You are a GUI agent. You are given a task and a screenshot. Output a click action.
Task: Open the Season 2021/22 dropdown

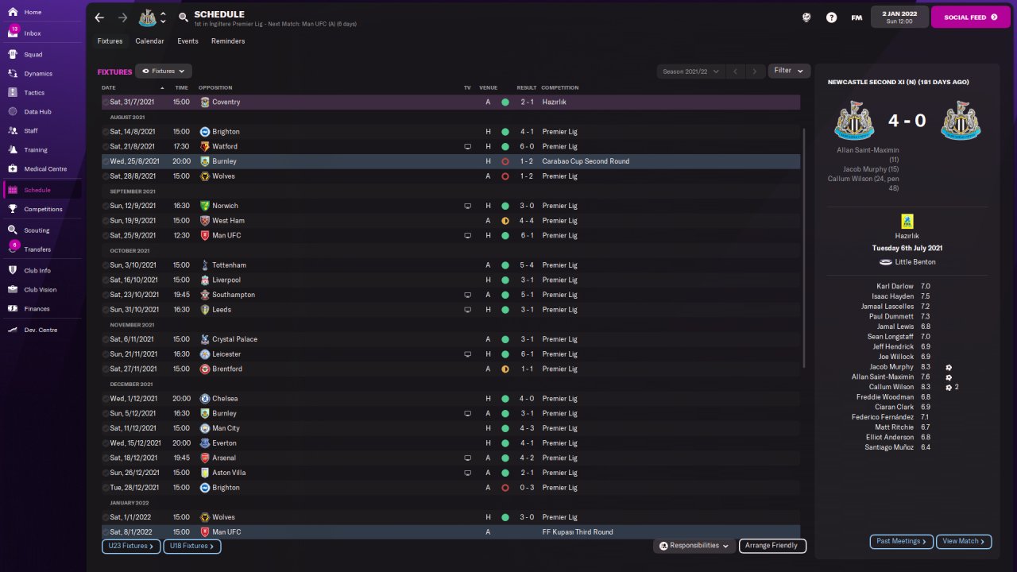pos(691,71)
